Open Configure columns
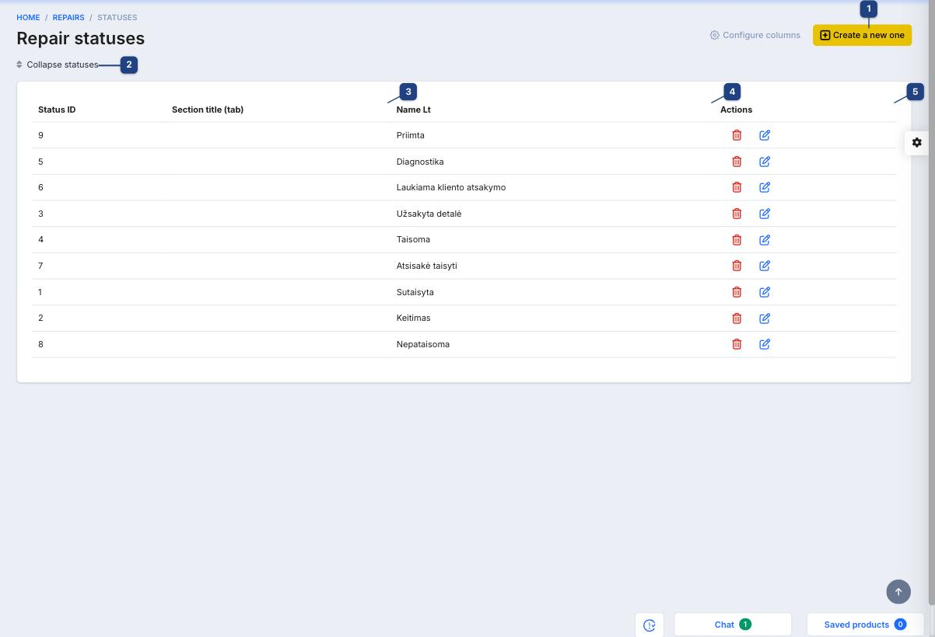This screenshot has height=637, width=935. point(755,35)
